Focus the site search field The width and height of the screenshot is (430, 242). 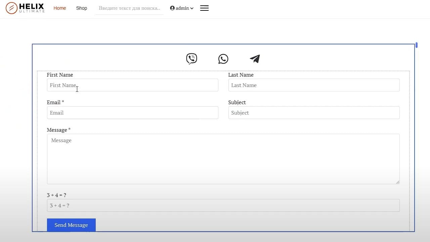point(129,8)
